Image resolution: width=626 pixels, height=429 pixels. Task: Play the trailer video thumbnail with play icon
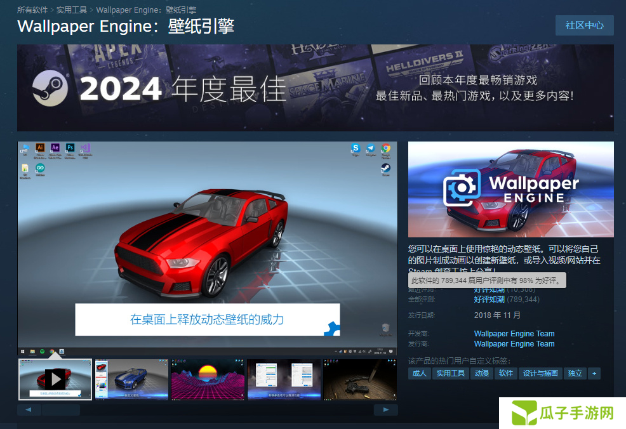pos(55,379)
